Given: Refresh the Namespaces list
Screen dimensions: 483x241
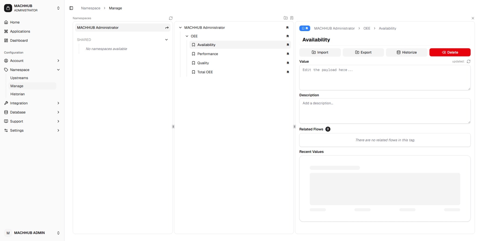Looking at the screenshot, I should pyautogui.click(x=171, y=18).
